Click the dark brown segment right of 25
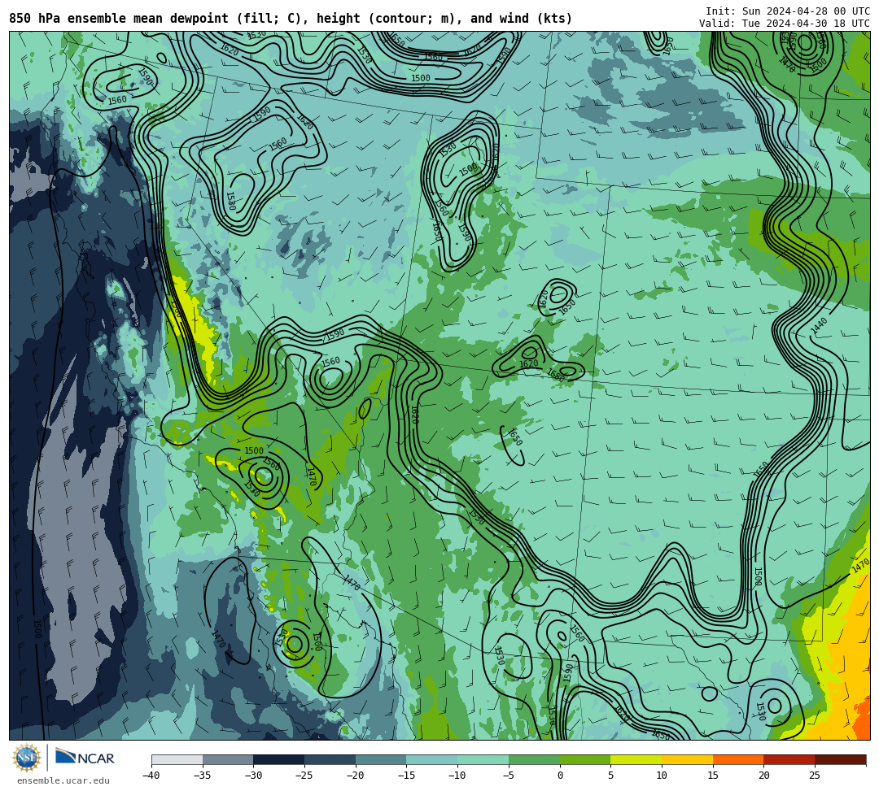 [x=840, y=759]
